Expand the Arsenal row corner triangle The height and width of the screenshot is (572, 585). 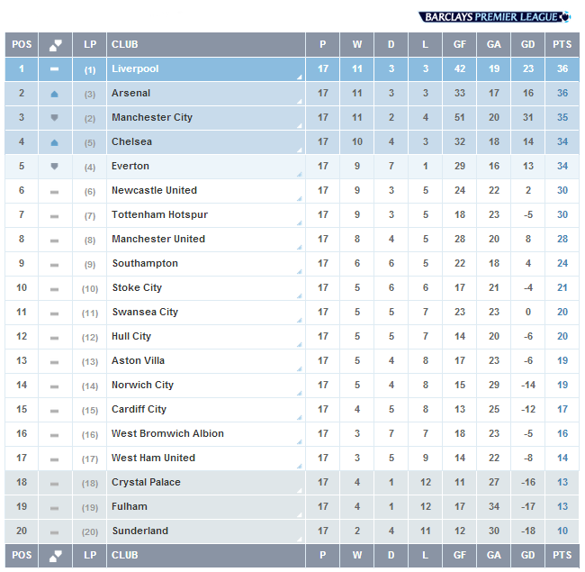point(299,102)
